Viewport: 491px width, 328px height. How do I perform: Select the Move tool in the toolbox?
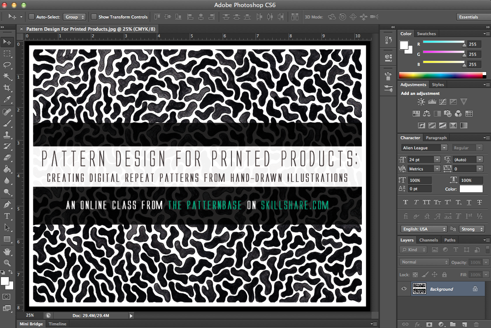7,42
